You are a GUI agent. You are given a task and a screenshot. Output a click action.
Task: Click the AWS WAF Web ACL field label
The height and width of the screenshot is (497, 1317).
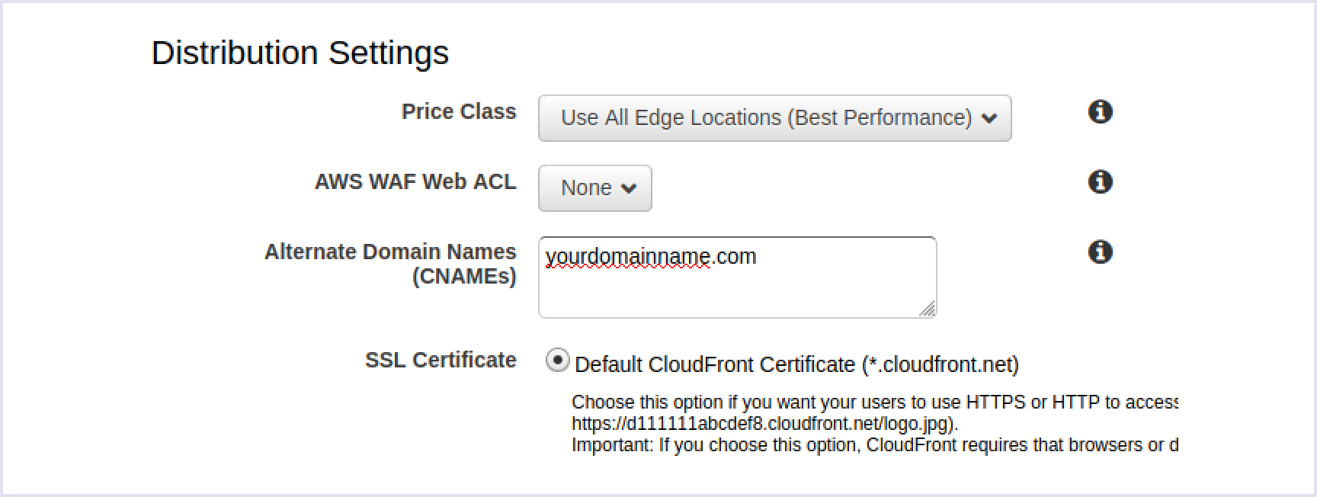point(415,181)
